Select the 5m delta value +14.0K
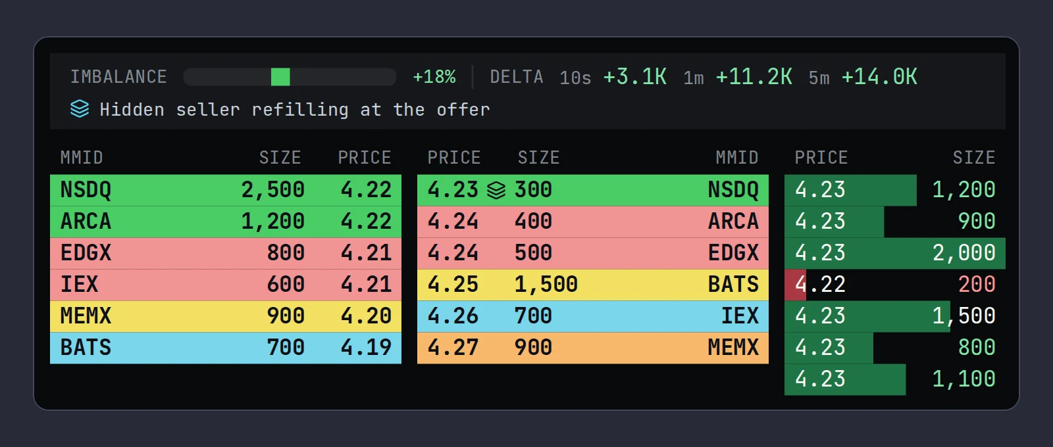The width and height of the screenshot is (1053, 447). [x=879, y=77]
